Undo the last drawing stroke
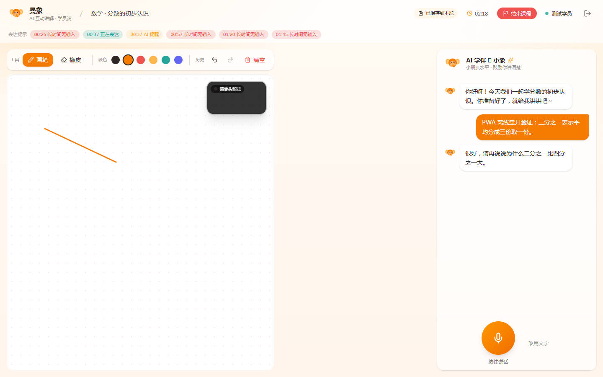The width and height of the screenshot is (603, 377). tap(214, 60)
